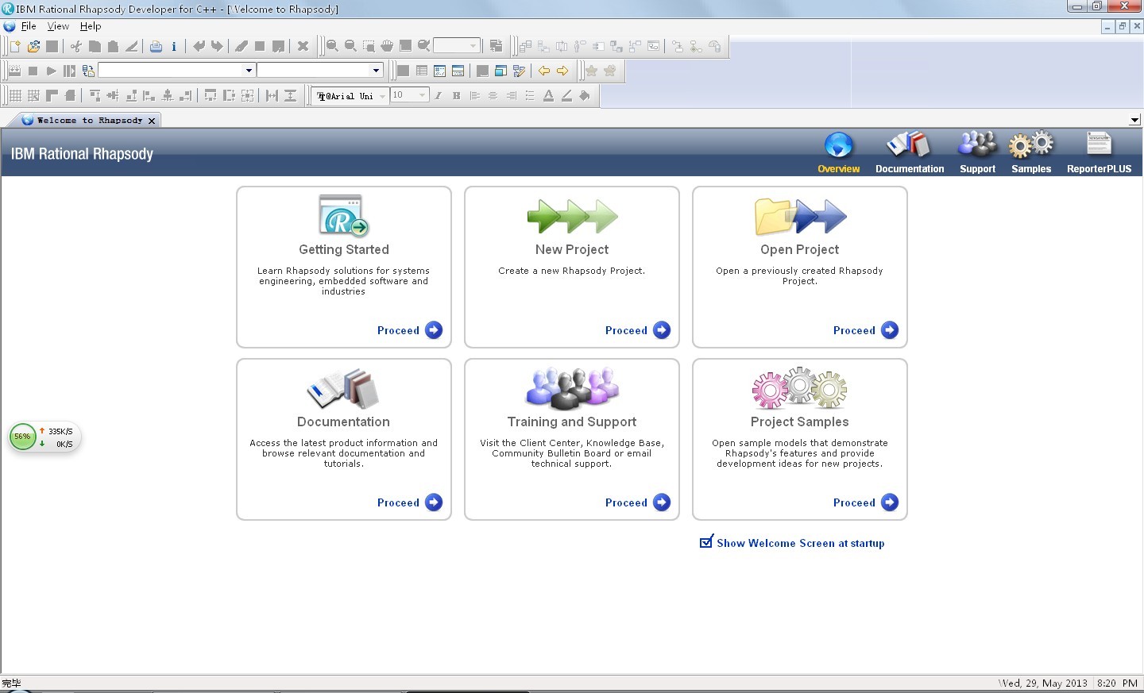Uncheck Show Welcome Screen at startup
This screenshot has height=693, width=1144.
(x=706, y=542)
